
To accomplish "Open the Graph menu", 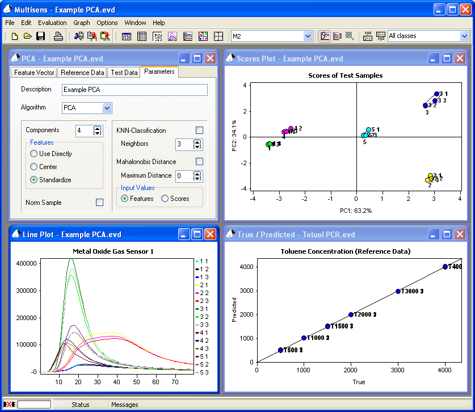I will [x=82, y=23].
